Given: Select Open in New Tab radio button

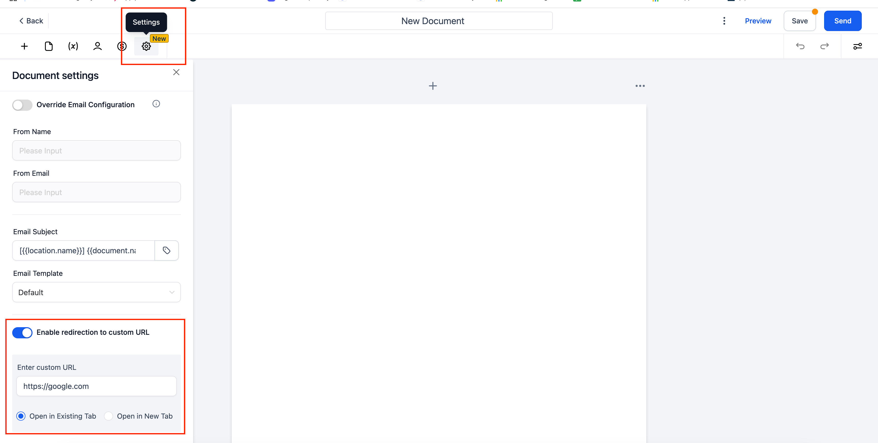Looking at the screenshot, I should (108, 416).
